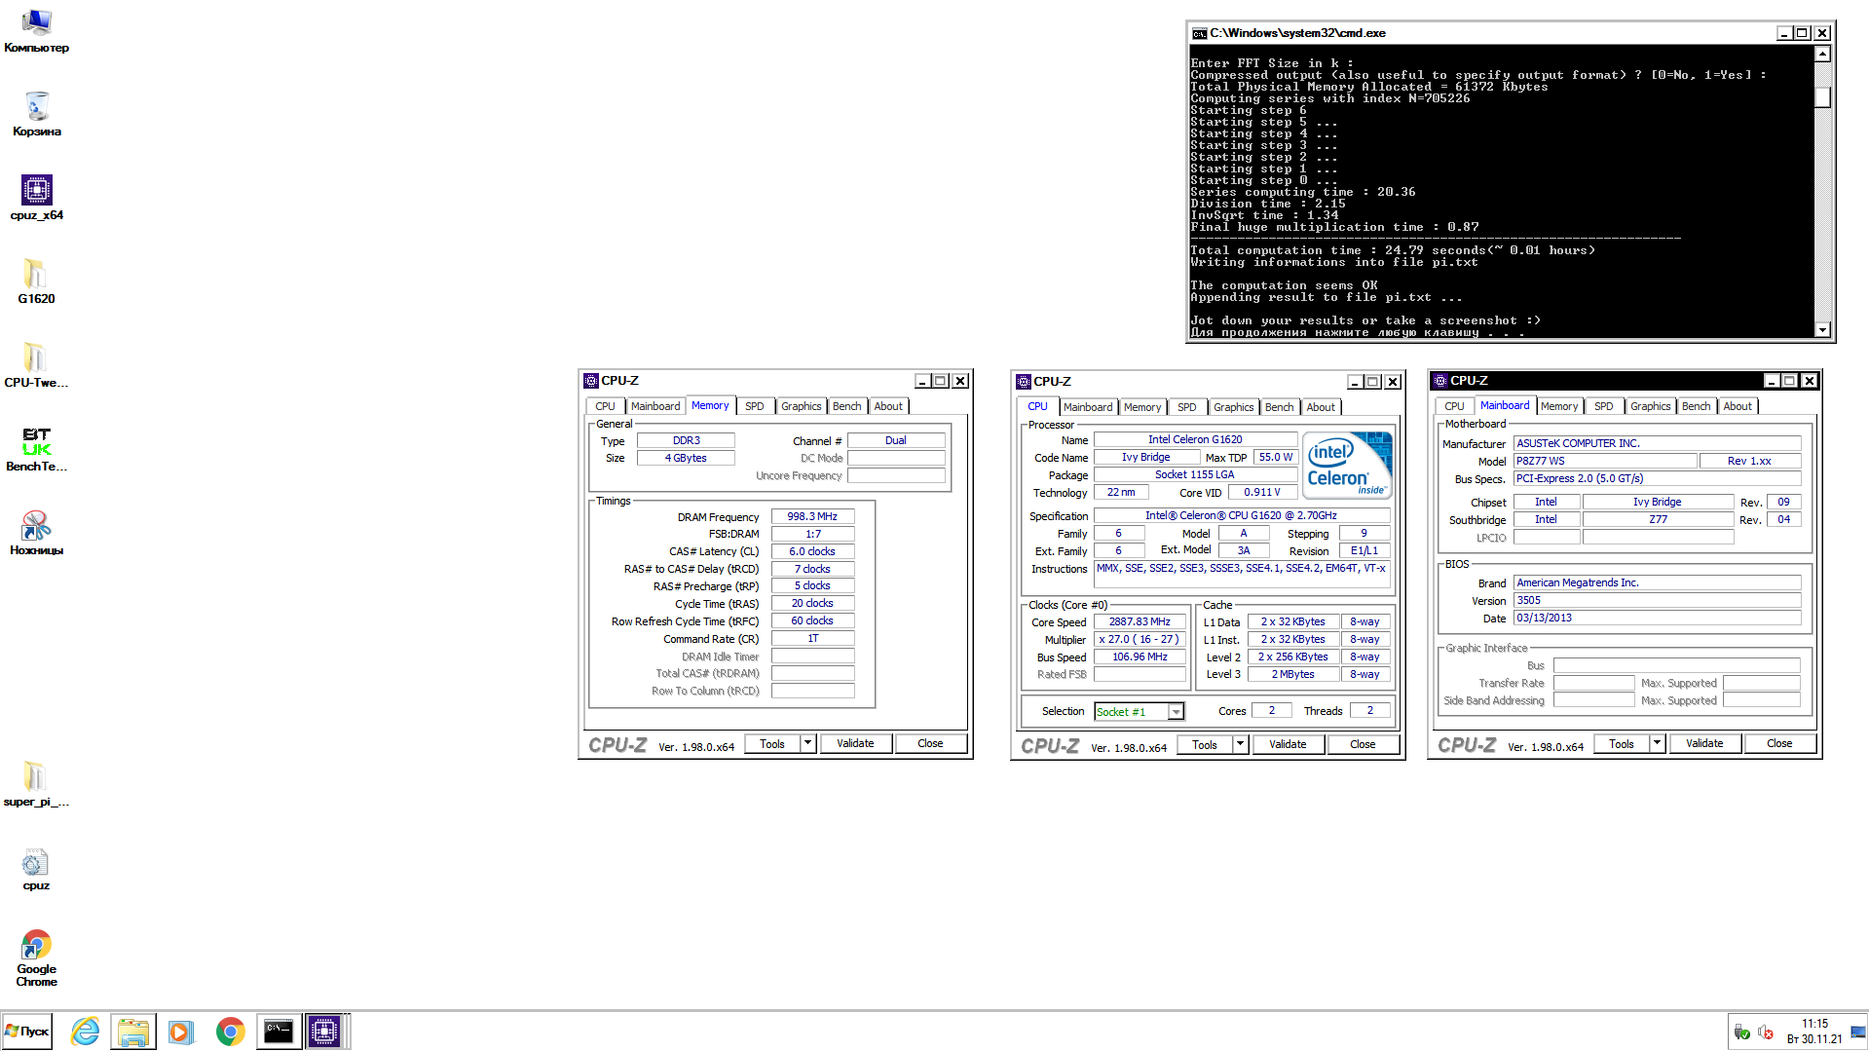Click the Пуск start button
1869x1051 pixels.
click(x=26, y=1032)
